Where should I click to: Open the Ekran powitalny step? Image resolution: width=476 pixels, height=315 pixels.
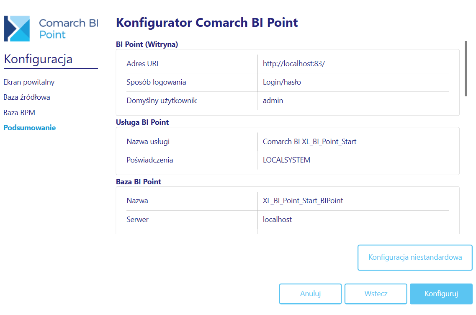[x=29, y=82]
